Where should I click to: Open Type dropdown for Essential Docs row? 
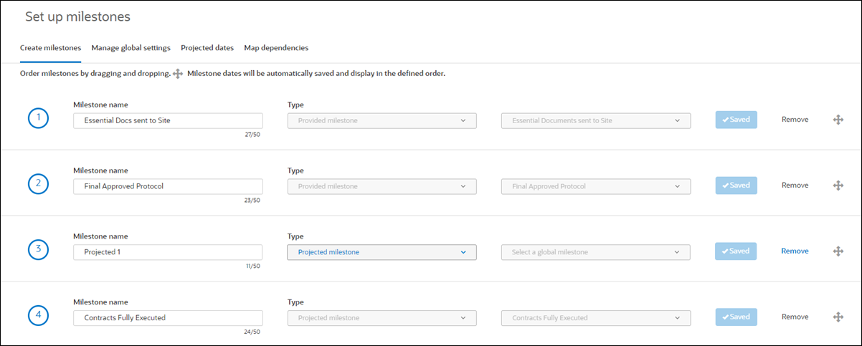pyautogui.click(x=382, y=120)
